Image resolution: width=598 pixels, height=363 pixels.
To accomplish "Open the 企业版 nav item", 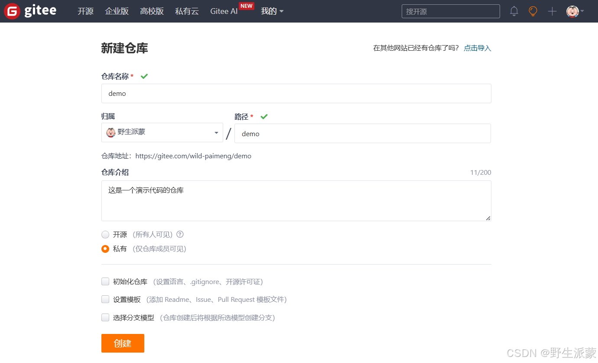I will pyautogui.click(x=117, y=11).
